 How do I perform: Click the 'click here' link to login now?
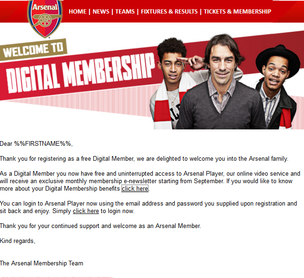[86, 211]
